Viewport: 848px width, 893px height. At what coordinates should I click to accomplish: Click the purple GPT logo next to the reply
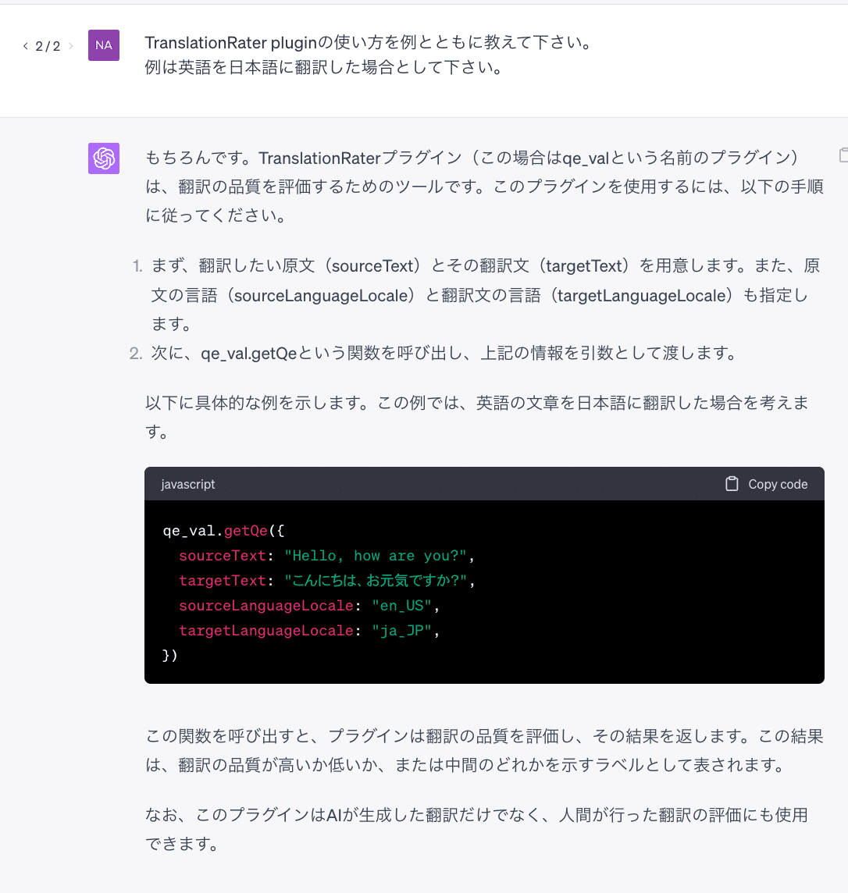pos(104,158)
